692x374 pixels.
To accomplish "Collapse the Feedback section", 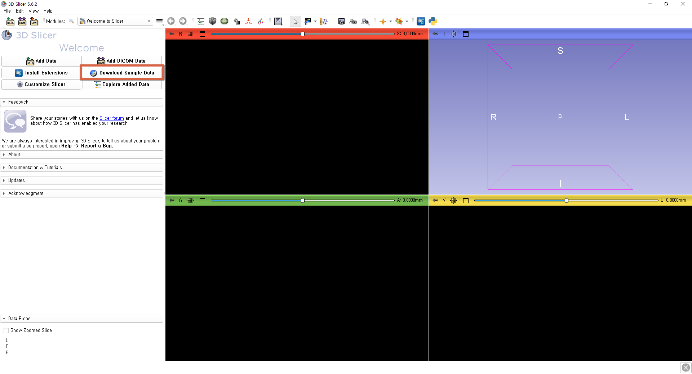I will [82, 102].
